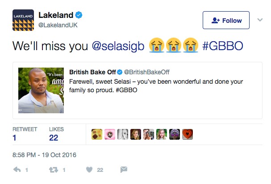Screen dimensions: 271x184
Task: Click the reply arrow icon
Action: pyautogui.click(x=17, y=170)
